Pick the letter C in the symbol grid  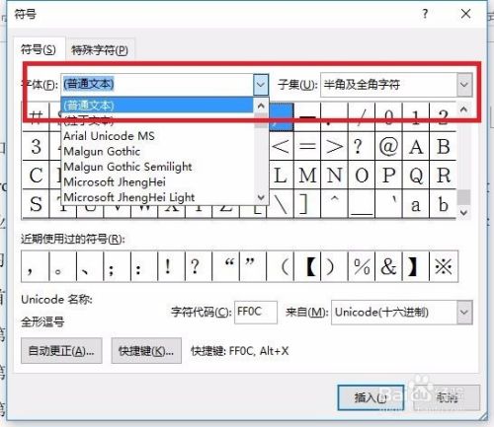[36, 175]
